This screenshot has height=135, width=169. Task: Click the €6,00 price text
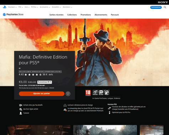pos(23,82)
